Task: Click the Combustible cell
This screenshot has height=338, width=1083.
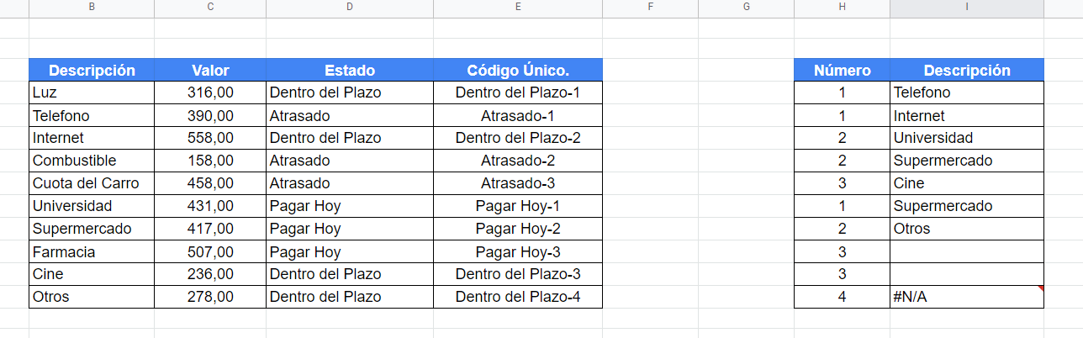Action: click(x=92, y=161)
